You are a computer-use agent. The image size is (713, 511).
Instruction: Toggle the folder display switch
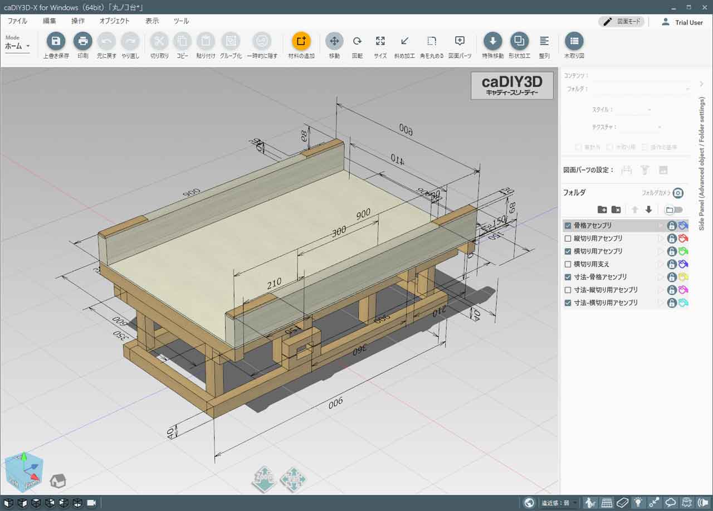click(x=673, y=210)
